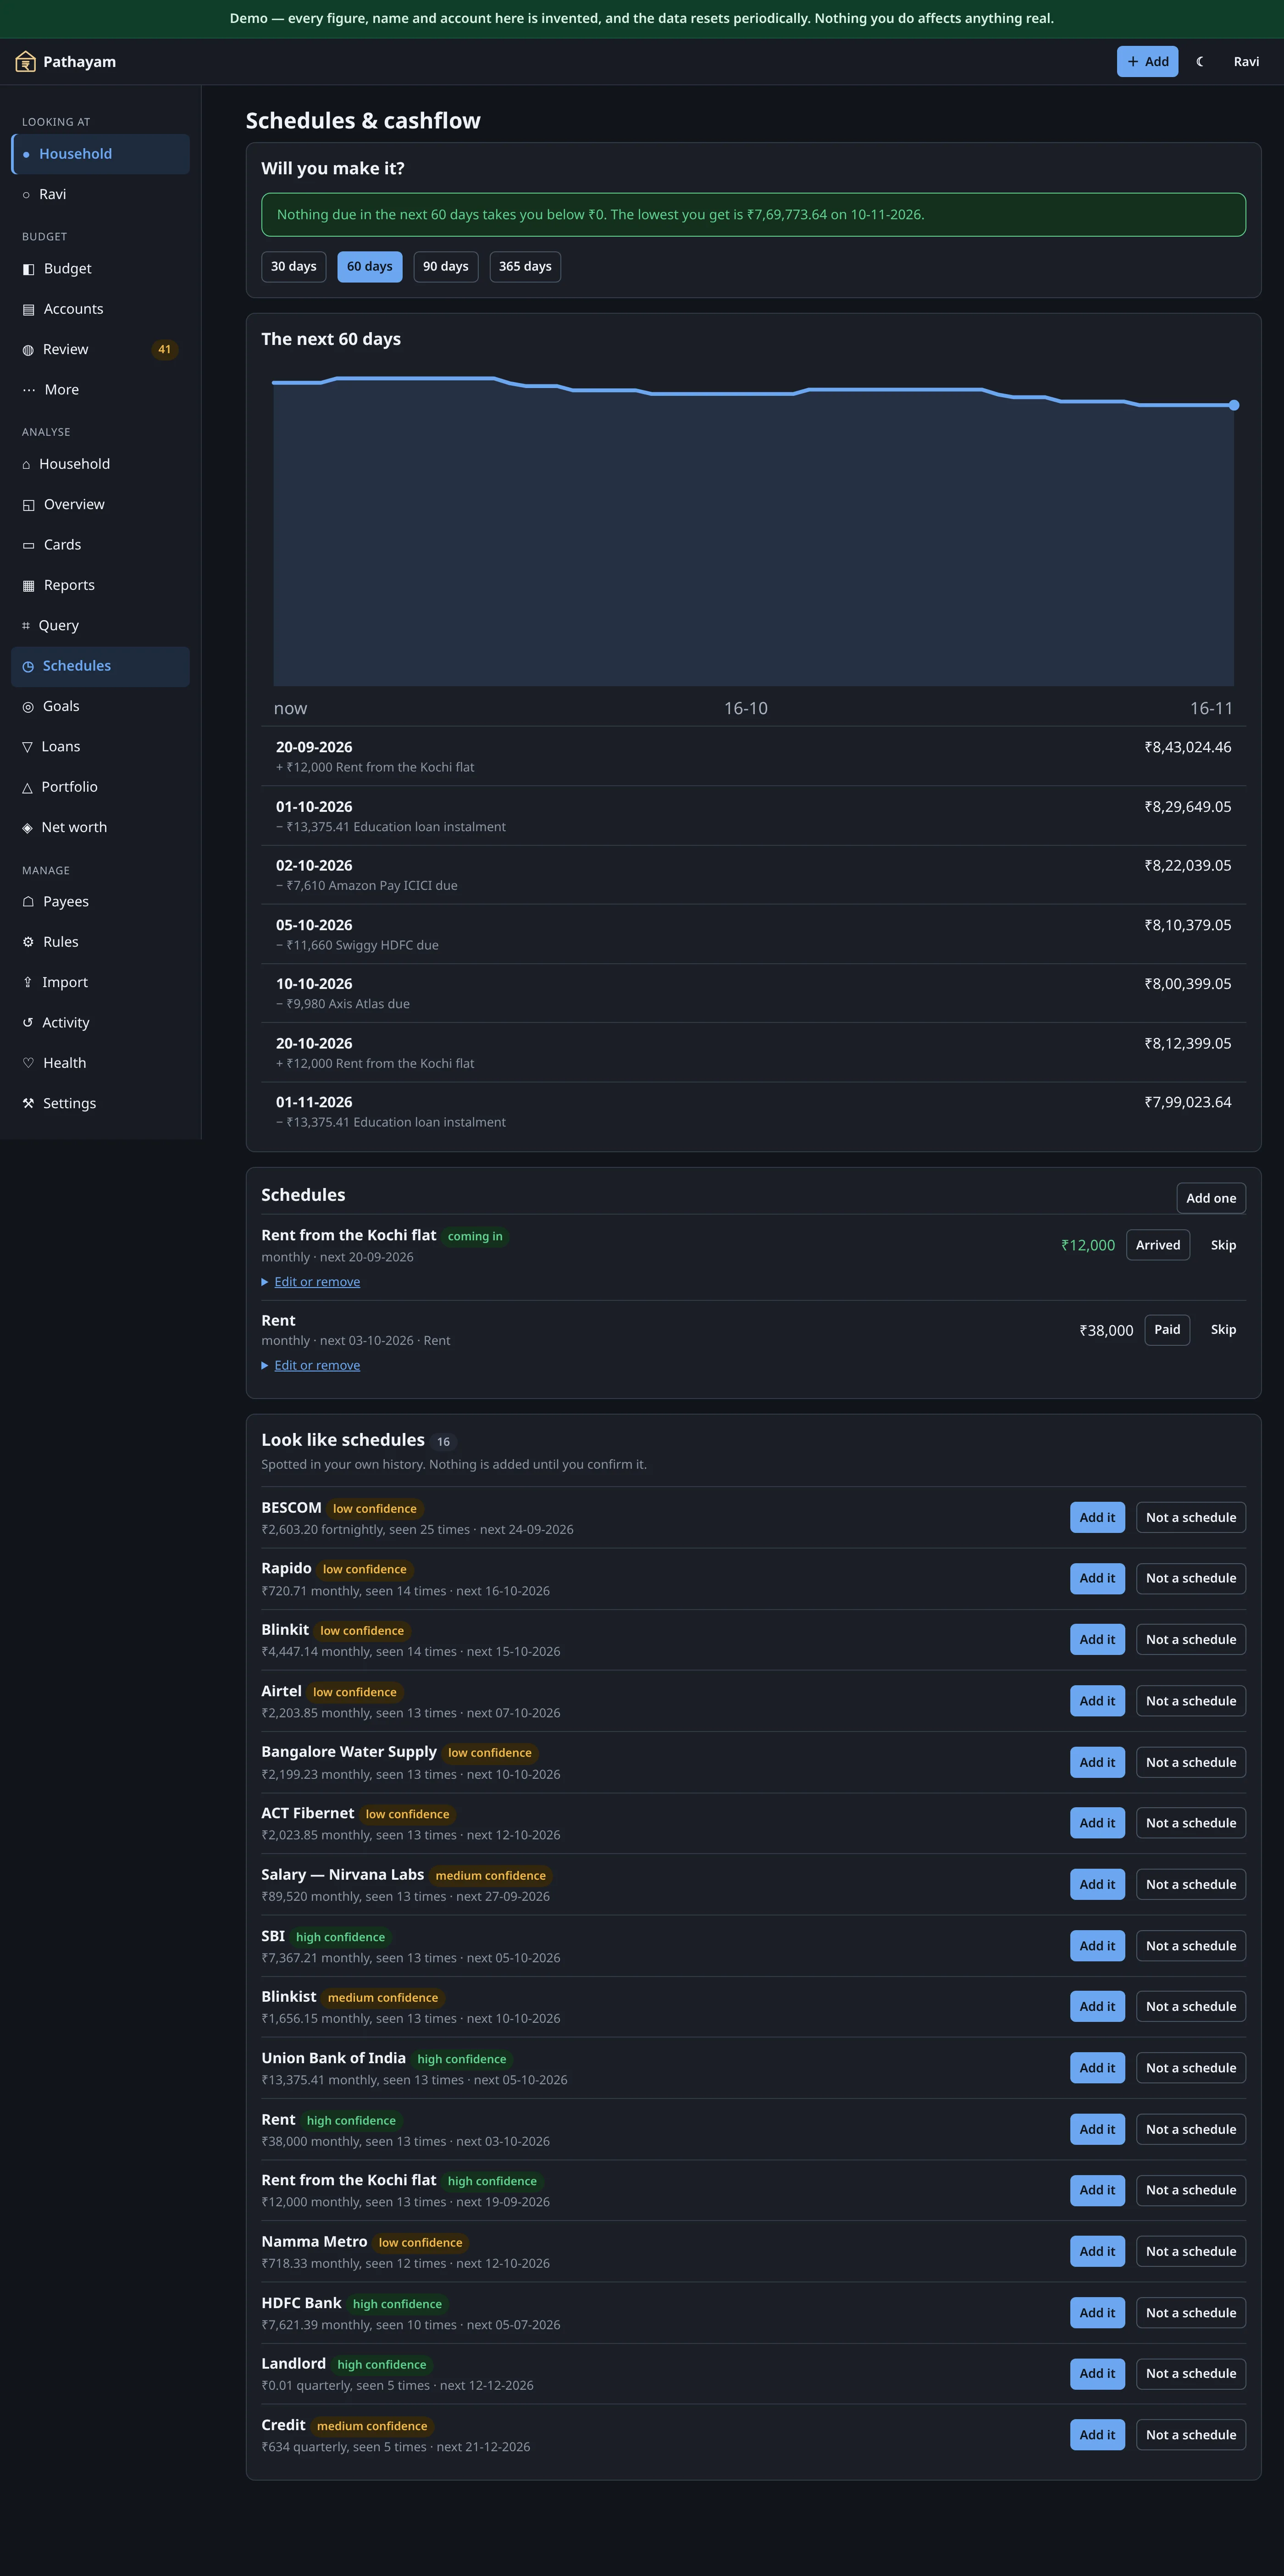The image size is (1284, 2576).
Task: Click the Schedules clock icon
Action: tap(28, 667)
